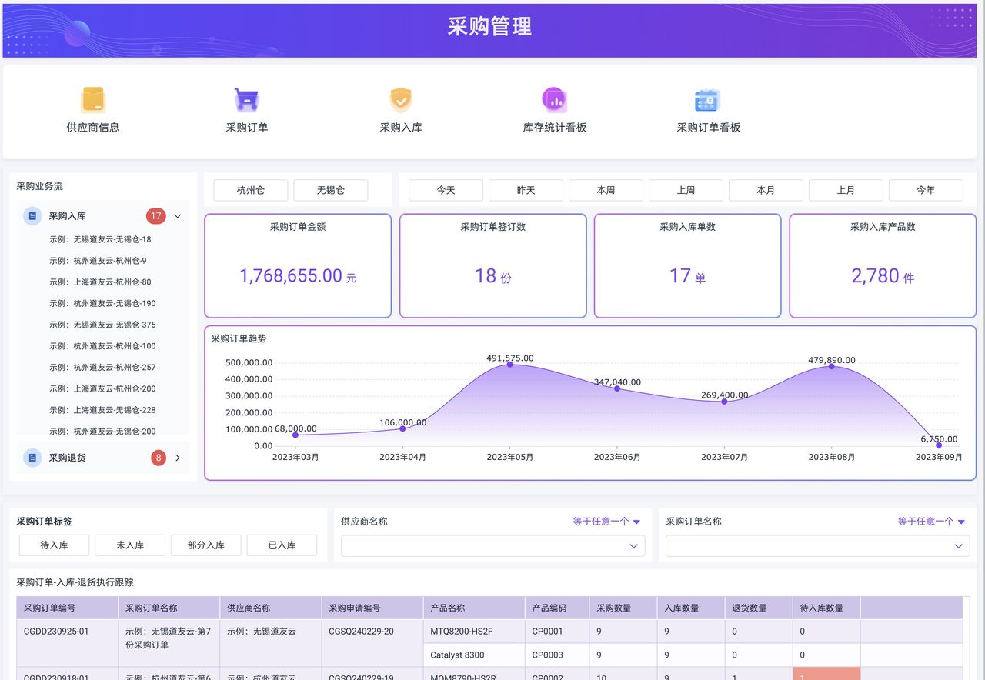Image resolution: width=985 pixels, height=680 pixels.
Task: Click the 今天 filter button
Action: point(445,189)
